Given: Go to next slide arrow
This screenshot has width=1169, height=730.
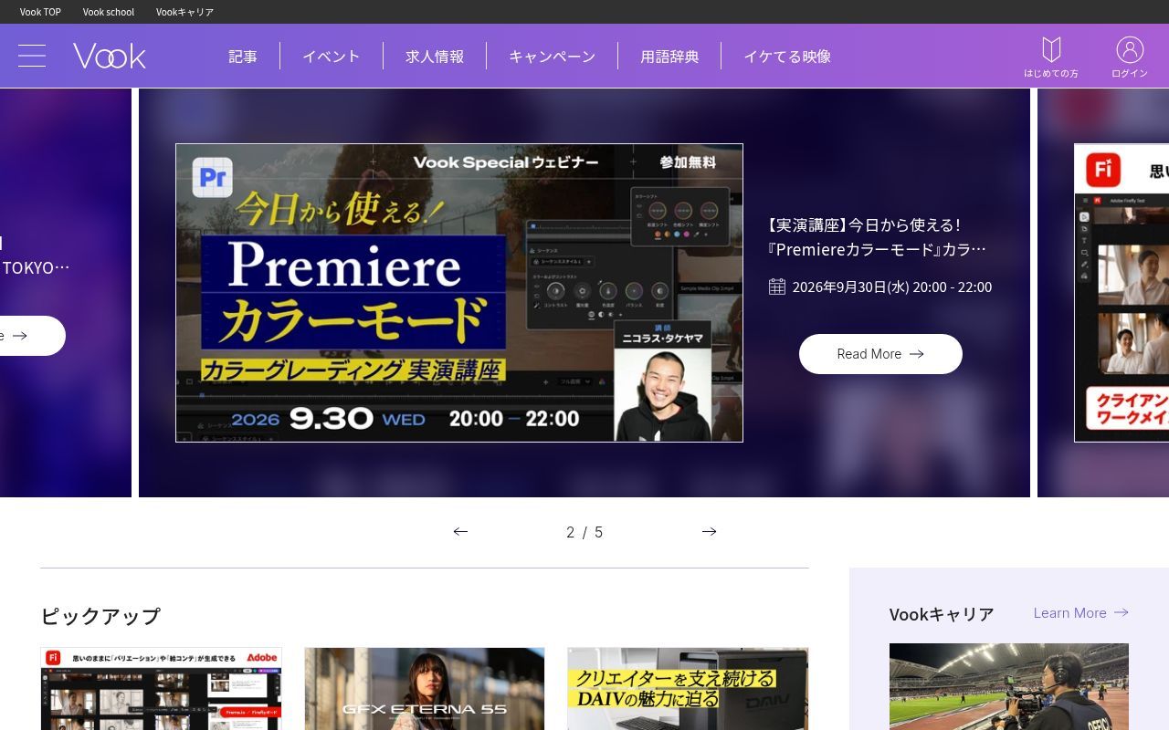Looking at the screenshot, I should point(709,531).
